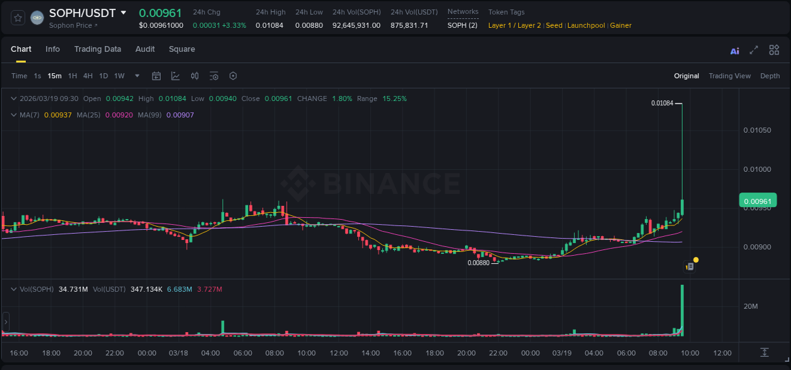Open the Launchpool token tag link
791x370 pixels.
click(586, 25)
